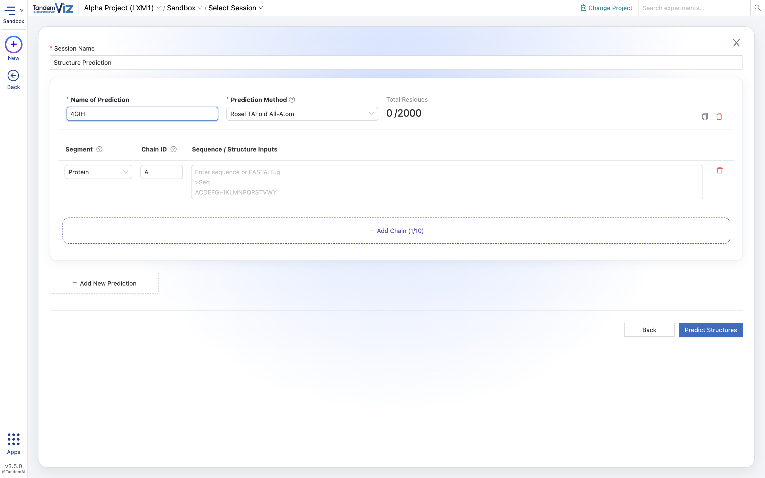
Task: Delete the 4GIH prediction with trash icon
Action: 719,117
